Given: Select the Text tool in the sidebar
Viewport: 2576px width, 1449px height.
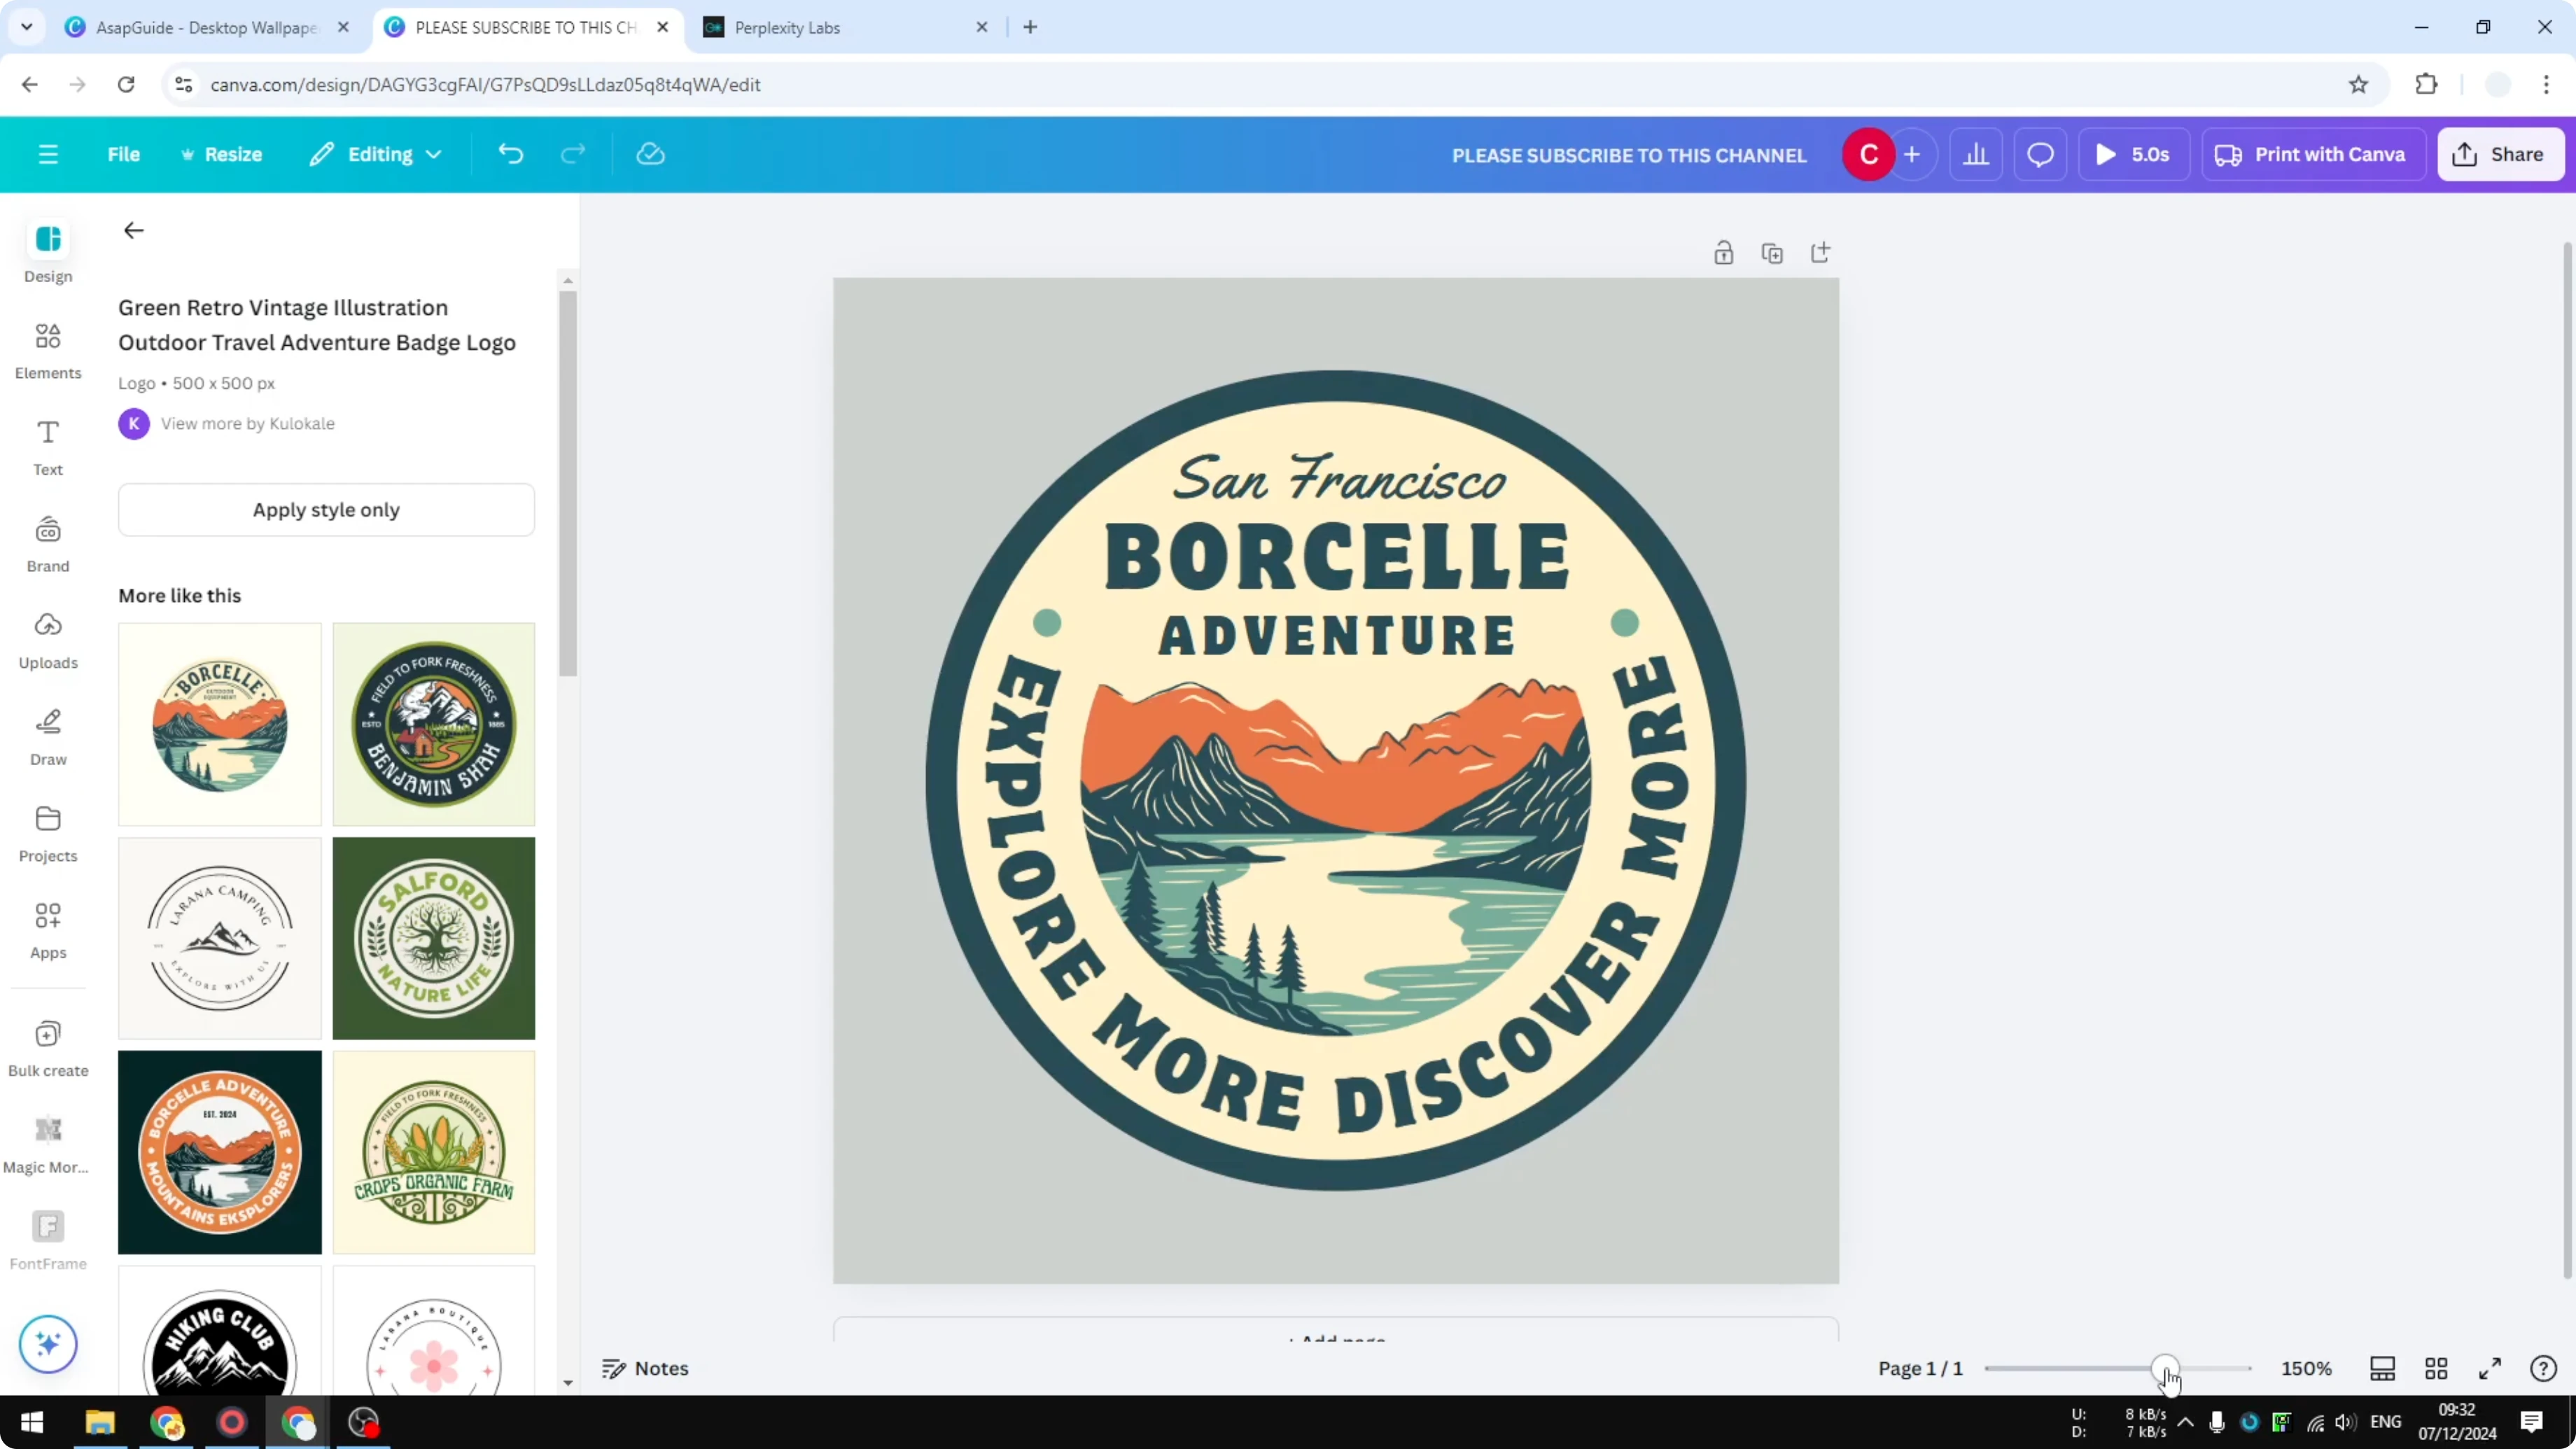Looking at the screenshot, I should pos(47,446).
